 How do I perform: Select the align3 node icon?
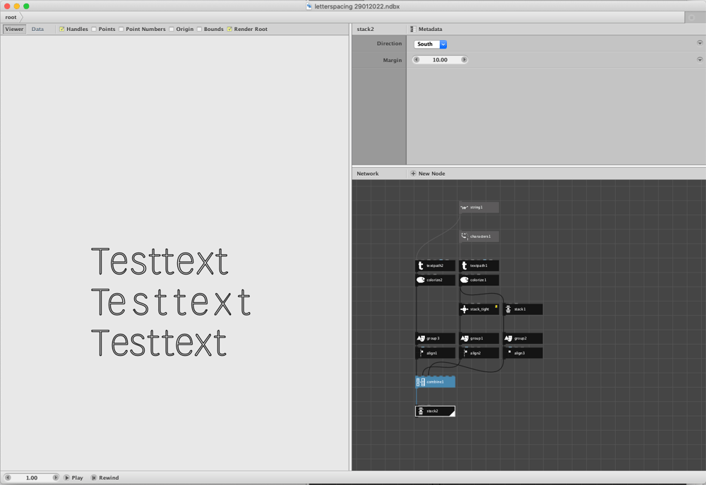click(508, 353)
